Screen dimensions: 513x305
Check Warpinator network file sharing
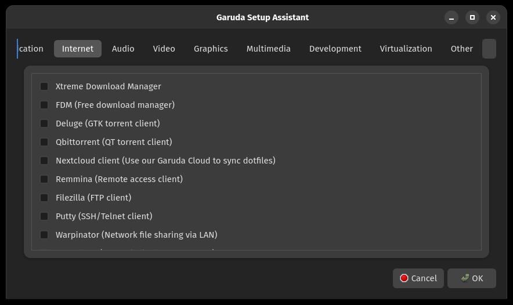coord(44,235)
